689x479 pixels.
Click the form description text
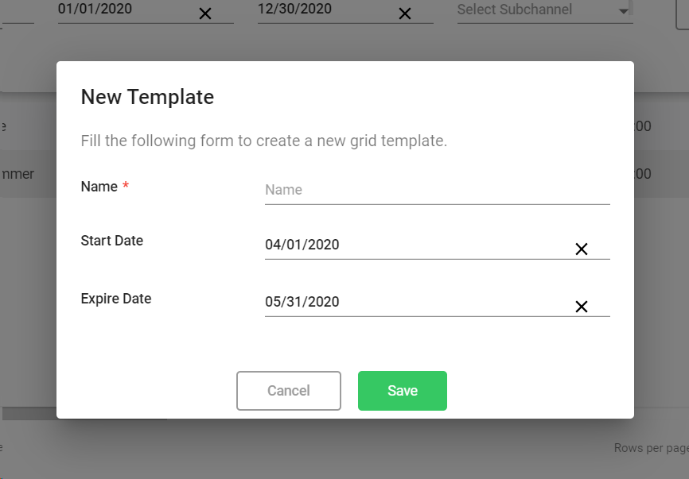(x=263, y=141)
